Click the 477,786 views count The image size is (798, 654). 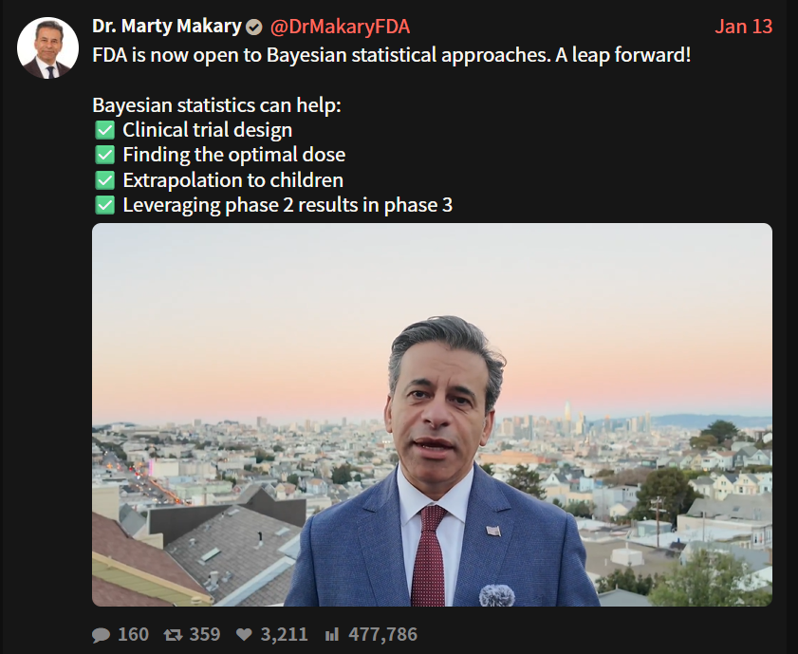tap(382, 634)
